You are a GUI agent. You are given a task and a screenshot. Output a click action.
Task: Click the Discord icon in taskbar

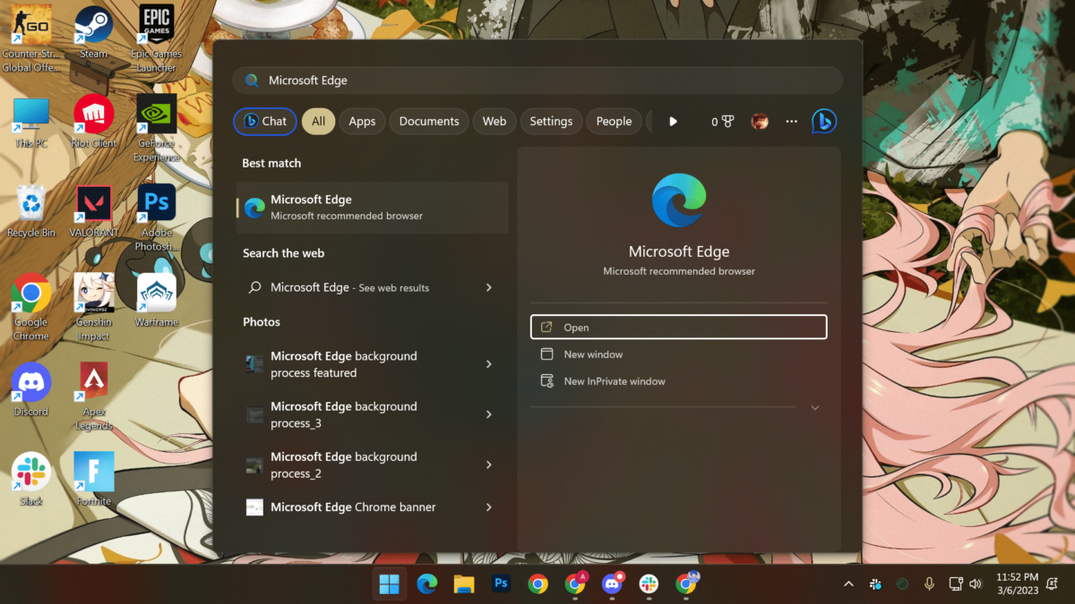pos(613,584)
